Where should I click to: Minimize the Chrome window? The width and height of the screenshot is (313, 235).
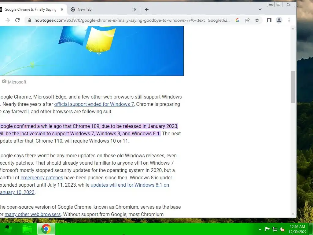point(271,4)
